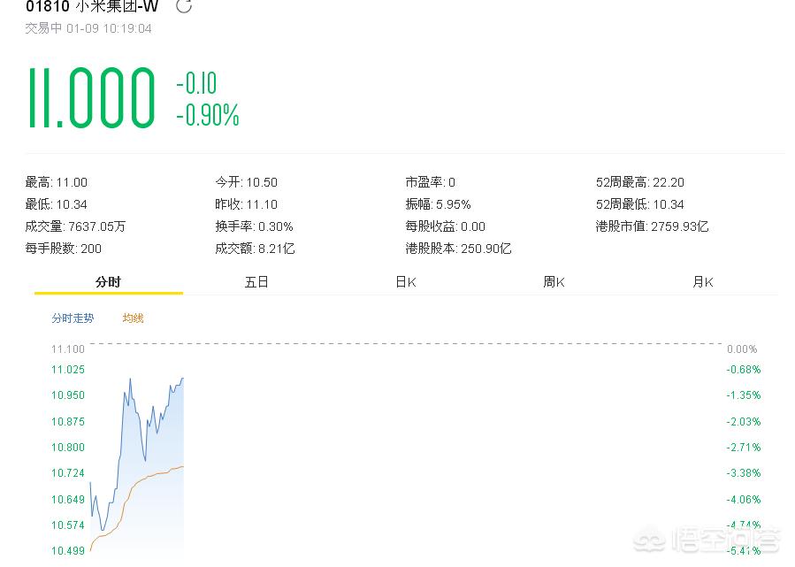The width and height of the screenshot is (795, 567).
Task: Select the 分时 chart tab
Action: pos(108,282)
